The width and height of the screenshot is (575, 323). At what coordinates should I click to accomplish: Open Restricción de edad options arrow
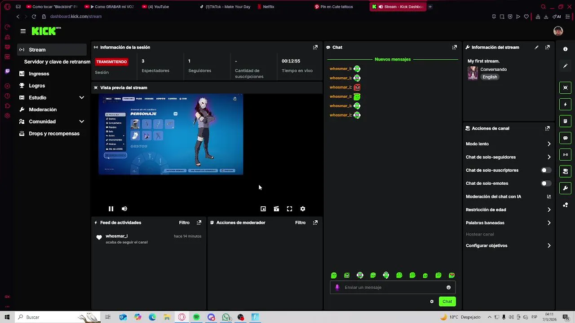click(549, 210)
